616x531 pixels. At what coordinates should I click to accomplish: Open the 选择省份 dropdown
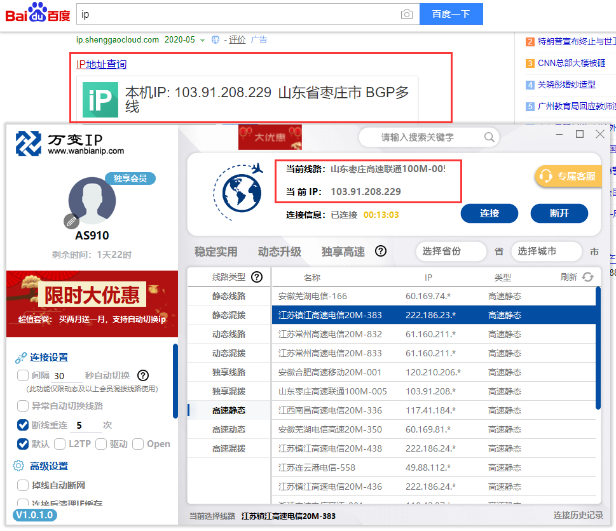pos(451,251)
